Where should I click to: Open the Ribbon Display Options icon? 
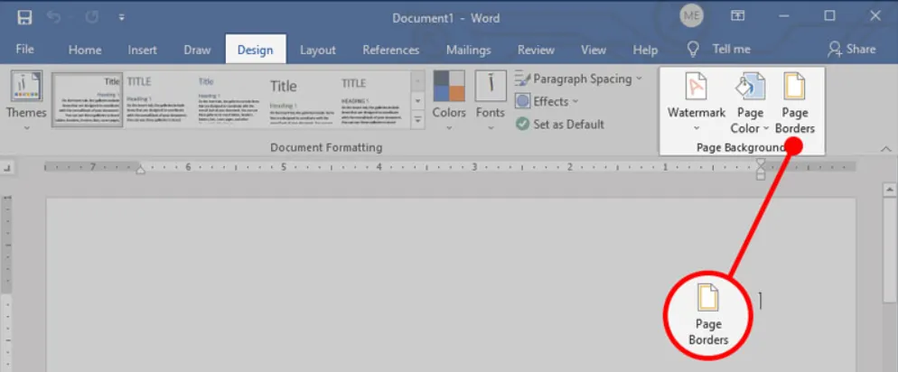(738, 16)
